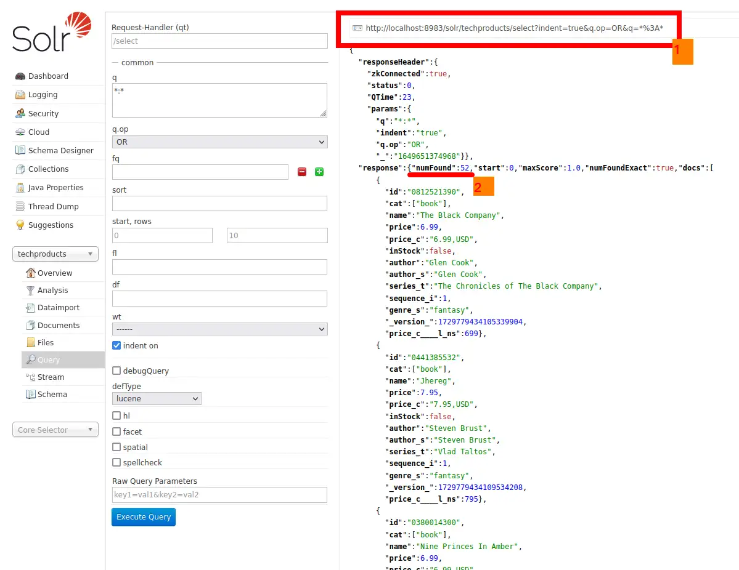Open the defType dropdown showing lucene
739x570 pixels.
(x=157, y=399)
